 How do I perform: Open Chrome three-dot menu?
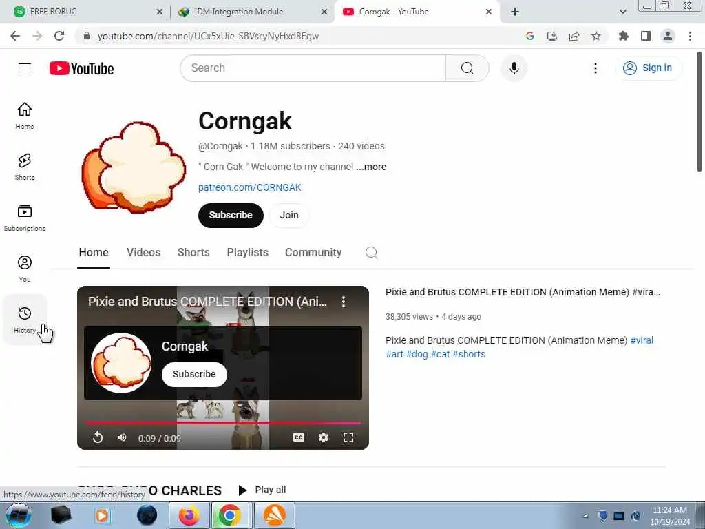click(x=690, y=36)
